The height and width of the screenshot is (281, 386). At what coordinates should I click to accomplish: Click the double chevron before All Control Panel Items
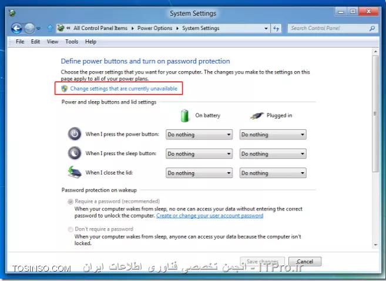coord(68,28)
